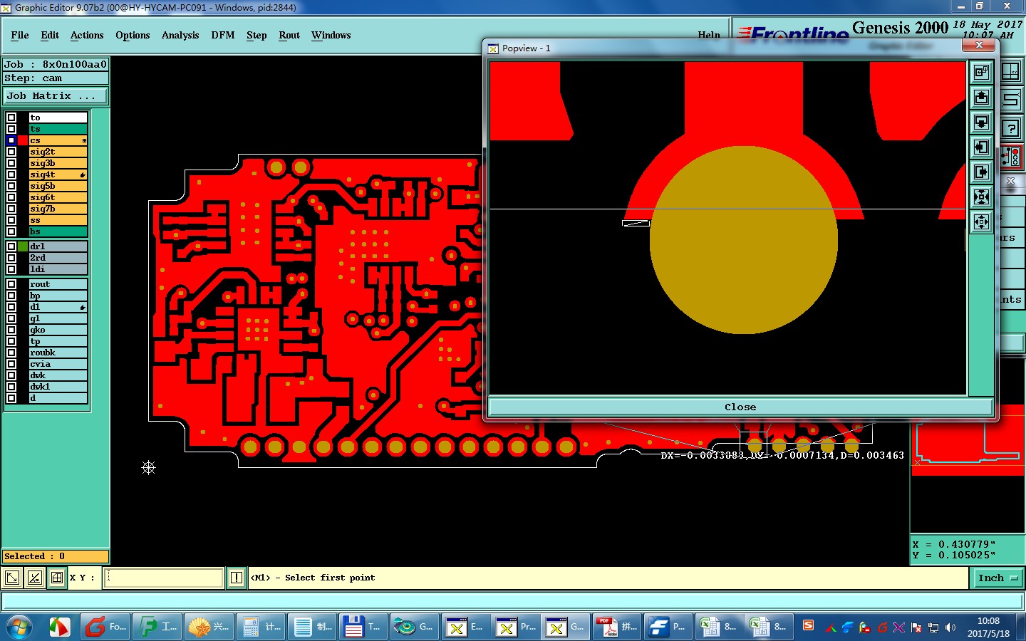This screenshot has width=1026, height=641.
Task: Open the calculator taskbar item
Action: coord(261,627)
